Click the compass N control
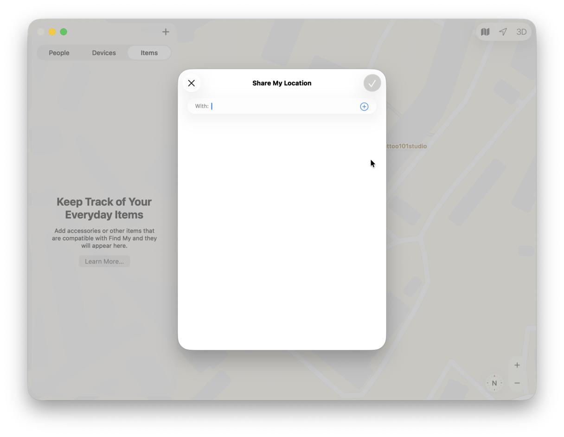564x437 pixels. coord(494,383)
